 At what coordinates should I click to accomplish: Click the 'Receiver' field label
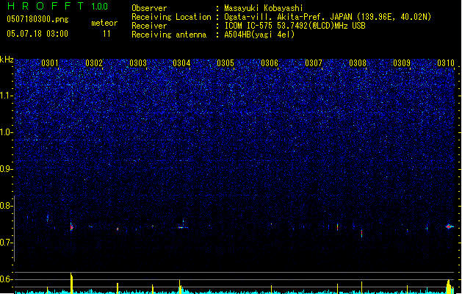click(x=149, y=26)
